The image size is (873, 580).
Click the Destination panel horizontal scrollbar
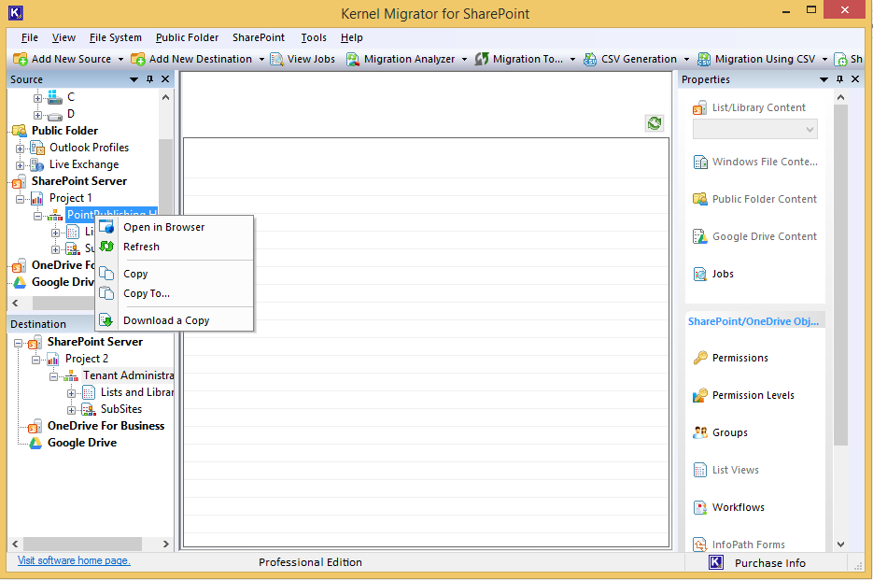pyautogui.click(x=82, y=544)
